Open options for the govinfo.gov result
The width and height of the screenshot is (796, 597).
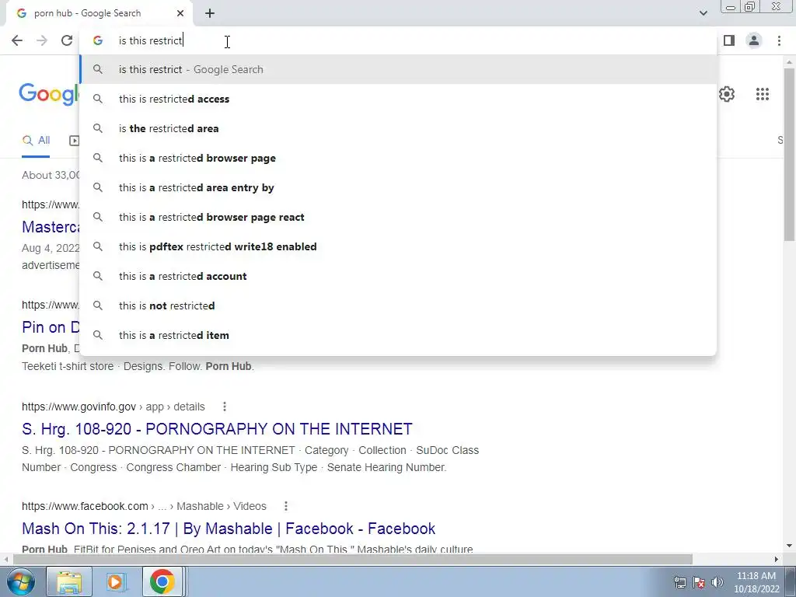point(225,407)
